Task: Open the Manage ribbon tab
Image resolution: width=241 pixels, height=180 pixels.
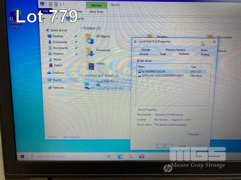Action: coord(96,5)
